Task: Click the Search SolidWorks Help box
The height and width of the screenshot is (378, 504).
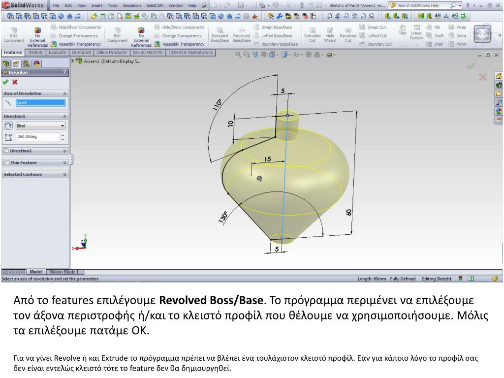Action: 426,5
